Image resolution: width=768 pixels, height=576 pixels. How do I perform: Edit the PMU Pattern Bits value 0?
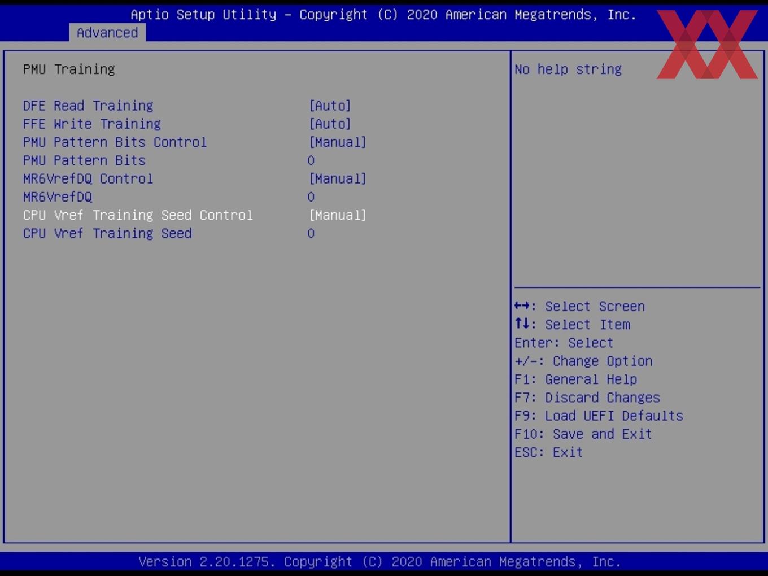click(x=311, y=160)
